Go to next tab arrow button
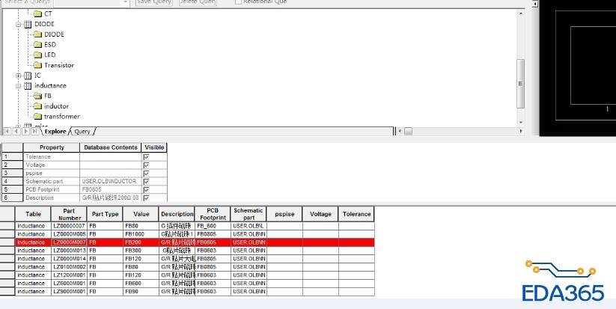 tap(25, 131)
